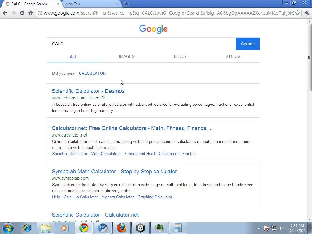Go back using the browser back arrow
Screen dimensions: 312x234
point(5,13)
